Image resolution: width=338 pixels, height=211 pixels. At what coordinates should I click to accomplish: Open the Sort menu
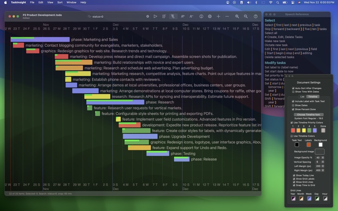(x=60, y=3)
